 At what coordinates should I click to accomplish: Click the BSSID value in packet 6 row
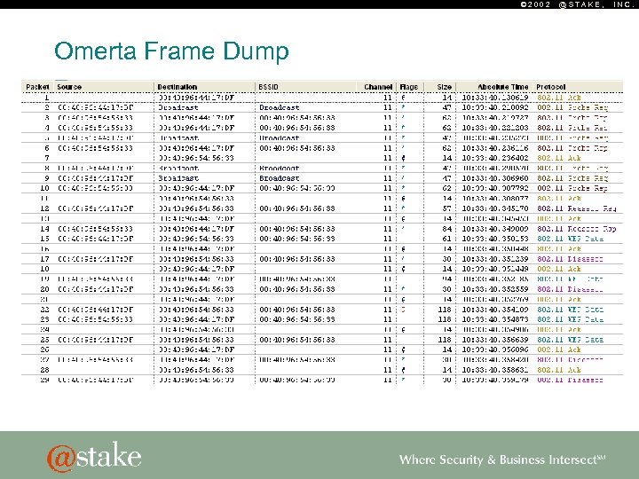point(297,148)
